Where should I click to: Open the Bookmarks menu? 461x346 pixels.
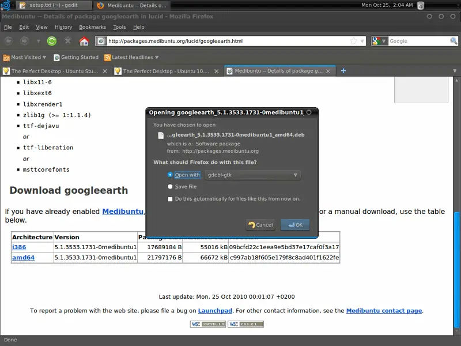[92, 27]
